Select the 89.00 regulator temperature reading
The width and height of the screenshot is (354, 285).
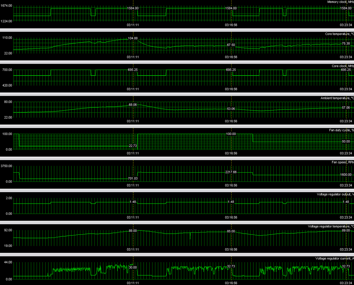click(x=346, y=230)
